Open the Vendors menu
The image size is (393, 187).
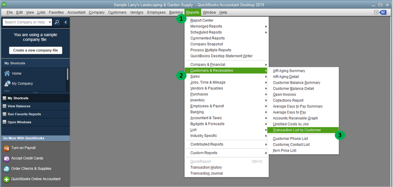(137, 13)
